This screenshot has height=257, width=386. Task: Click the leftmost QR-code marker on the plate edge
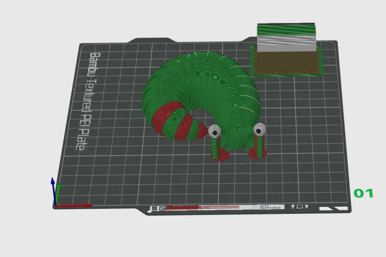pyautogui.click(x=155, y=208)
